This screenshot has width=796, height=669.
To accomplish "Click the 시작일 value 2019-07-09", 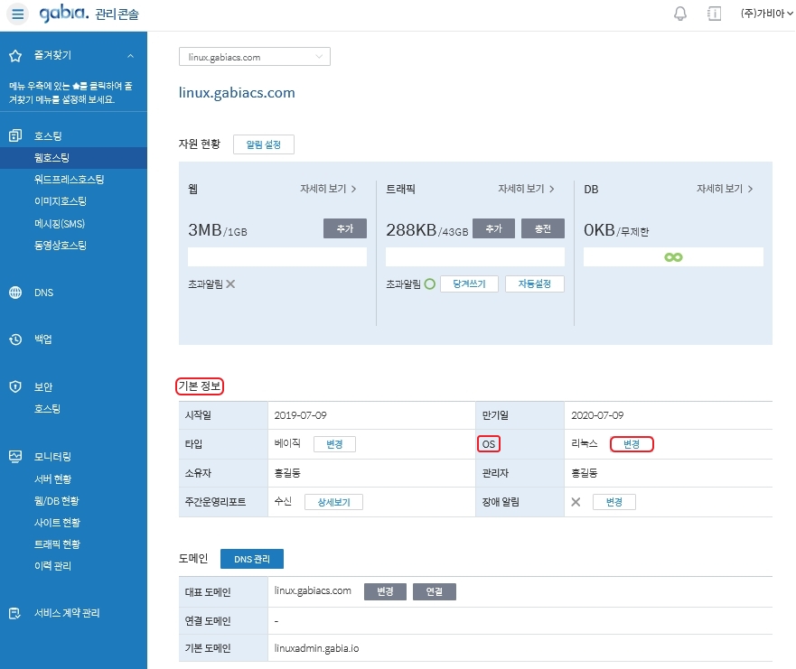I will click(x=301, y=415).
